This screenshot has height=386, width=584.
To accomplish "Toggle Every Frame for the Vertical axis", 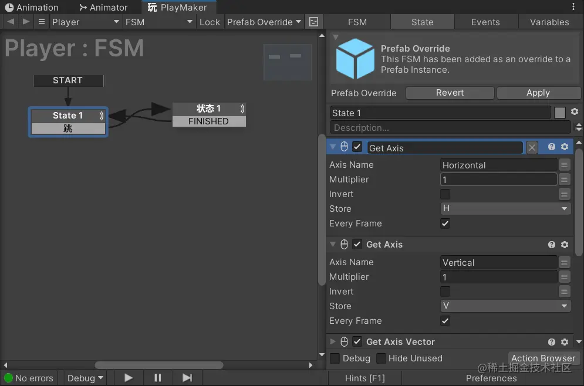I will [x=445, y=321].
